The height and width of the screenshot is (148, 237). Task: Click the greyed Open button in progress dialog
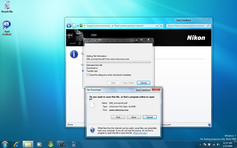coord(113,83)
